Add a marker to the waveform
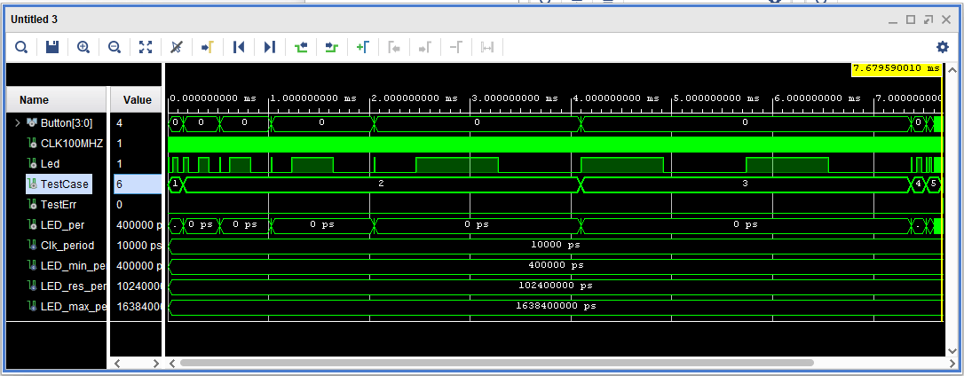The height and width of the screenshot is (376, 964). pos(363,47)
